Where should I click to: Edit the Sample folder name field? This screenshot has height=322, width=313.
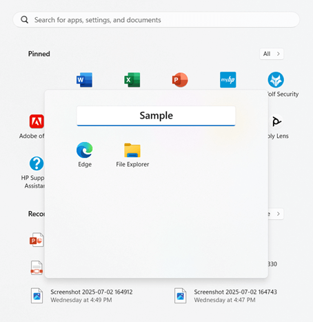156,116
